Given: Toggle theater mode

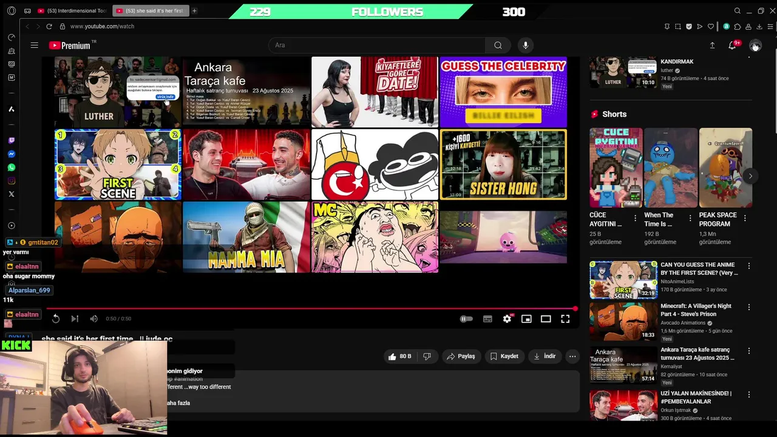Looking at the screenshot, I should (x=546, y=319).
